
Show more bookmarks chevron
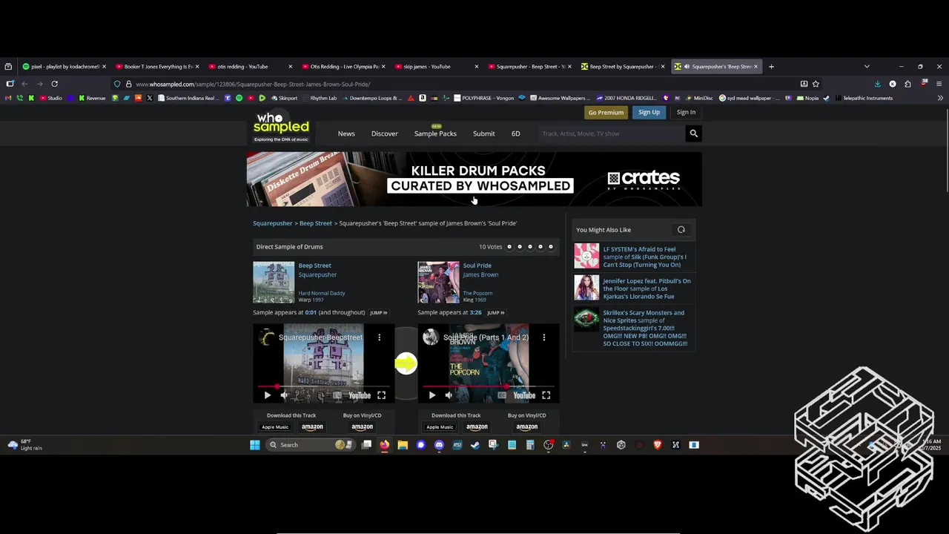(940, 98)
